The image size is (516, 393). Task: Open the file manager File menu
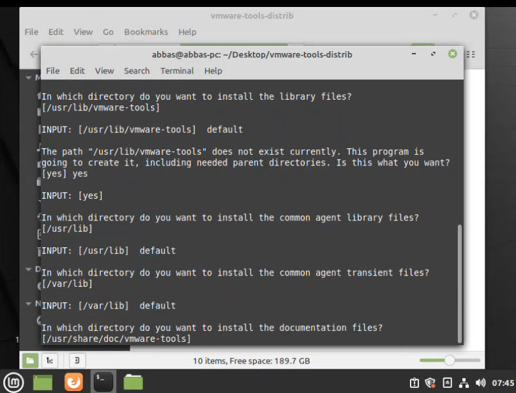31,32
